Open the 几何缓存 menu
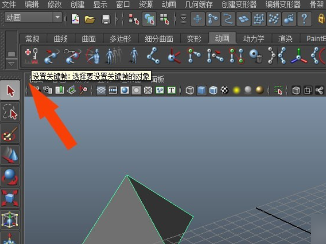Image resolution: width=326 pixels, height=244 pixels. (x=199, y=5)
